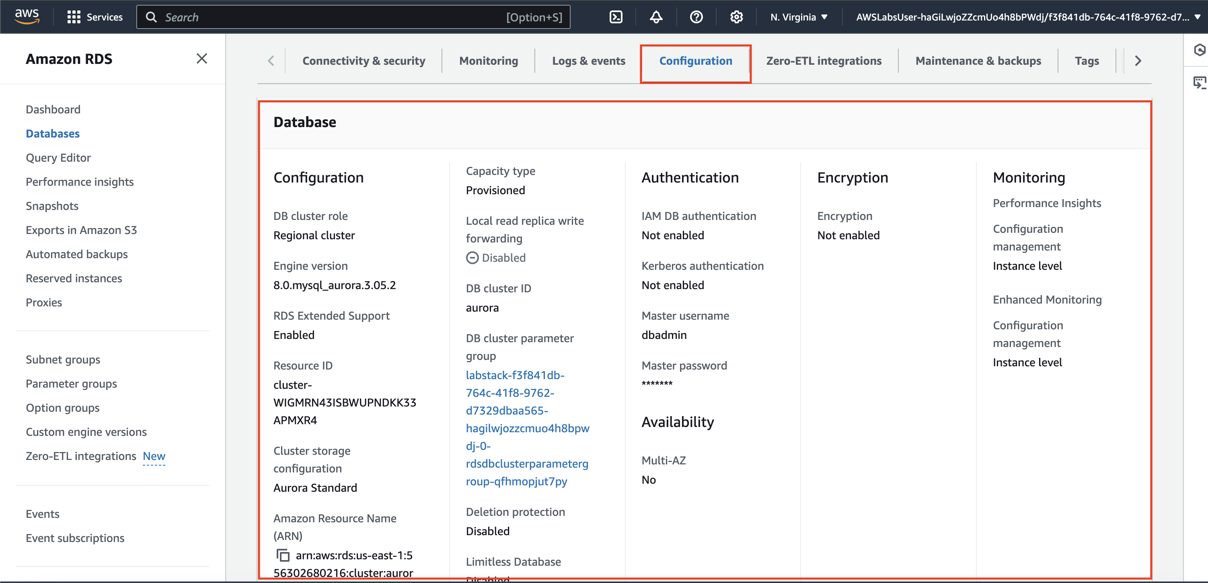This screenshot has width=1208, height=583.
Task: Click the Amazon RDS sidebar title
Action: pyautogui.click(x=69, y=59)
